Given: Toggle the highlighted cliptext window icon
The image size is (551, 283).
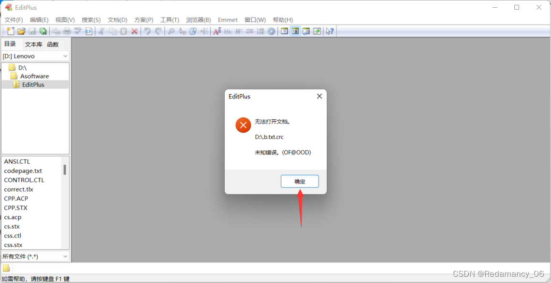Looking at the screenshot, I should pos(295,31).
